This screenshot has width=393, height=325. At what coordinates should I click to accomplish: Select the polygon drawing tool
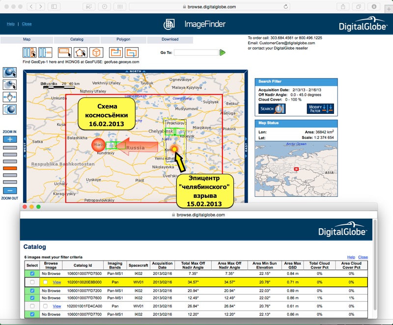pos(81,53)
